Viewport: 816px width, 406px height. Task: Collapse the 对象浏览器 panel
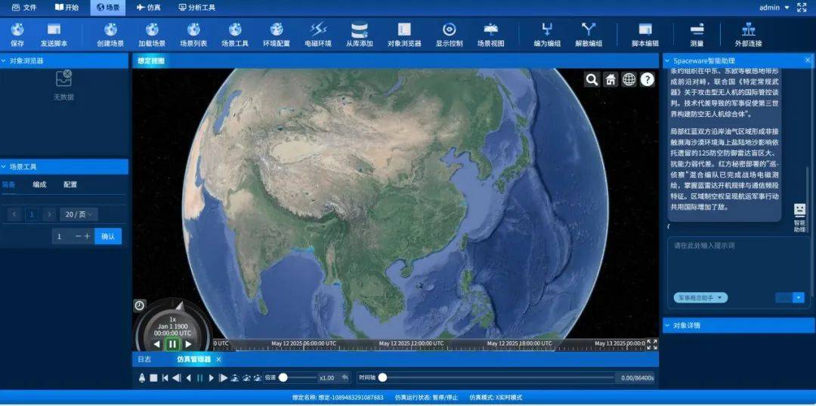[5, 60]
